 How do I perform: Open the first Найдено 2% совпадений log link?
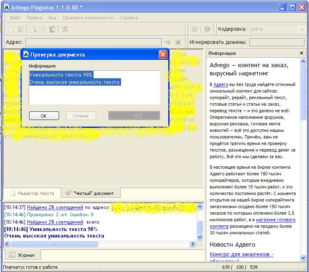pyautogui.click(x=55, y=207)
